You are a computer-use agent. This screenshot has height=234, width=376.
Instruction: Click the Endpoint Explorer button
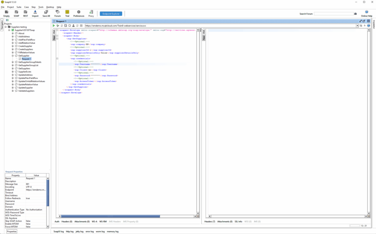coord(111,14)
